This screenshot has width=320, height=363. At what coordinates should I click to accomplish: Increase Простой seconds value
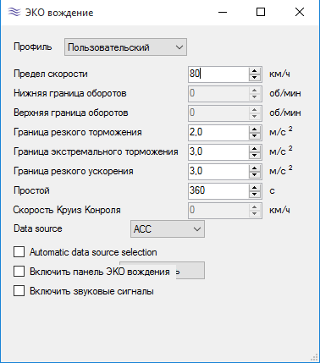point(255,188)
